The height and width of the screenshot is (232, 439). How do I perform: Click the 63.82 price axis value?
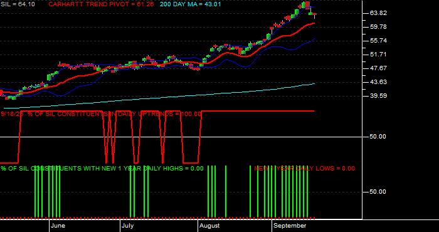click(x=378, y=13)
